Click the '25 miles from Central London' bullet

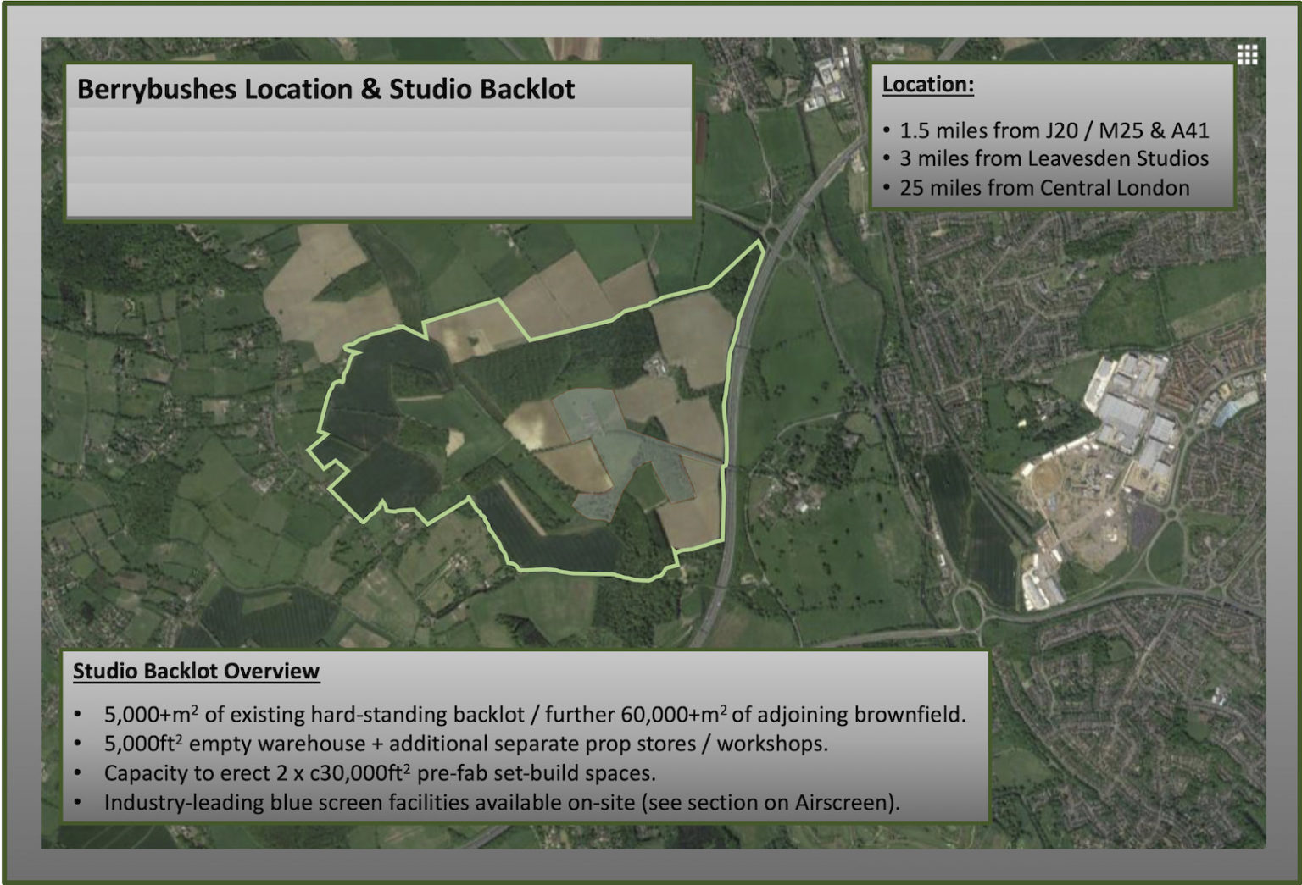(1043, 188)
